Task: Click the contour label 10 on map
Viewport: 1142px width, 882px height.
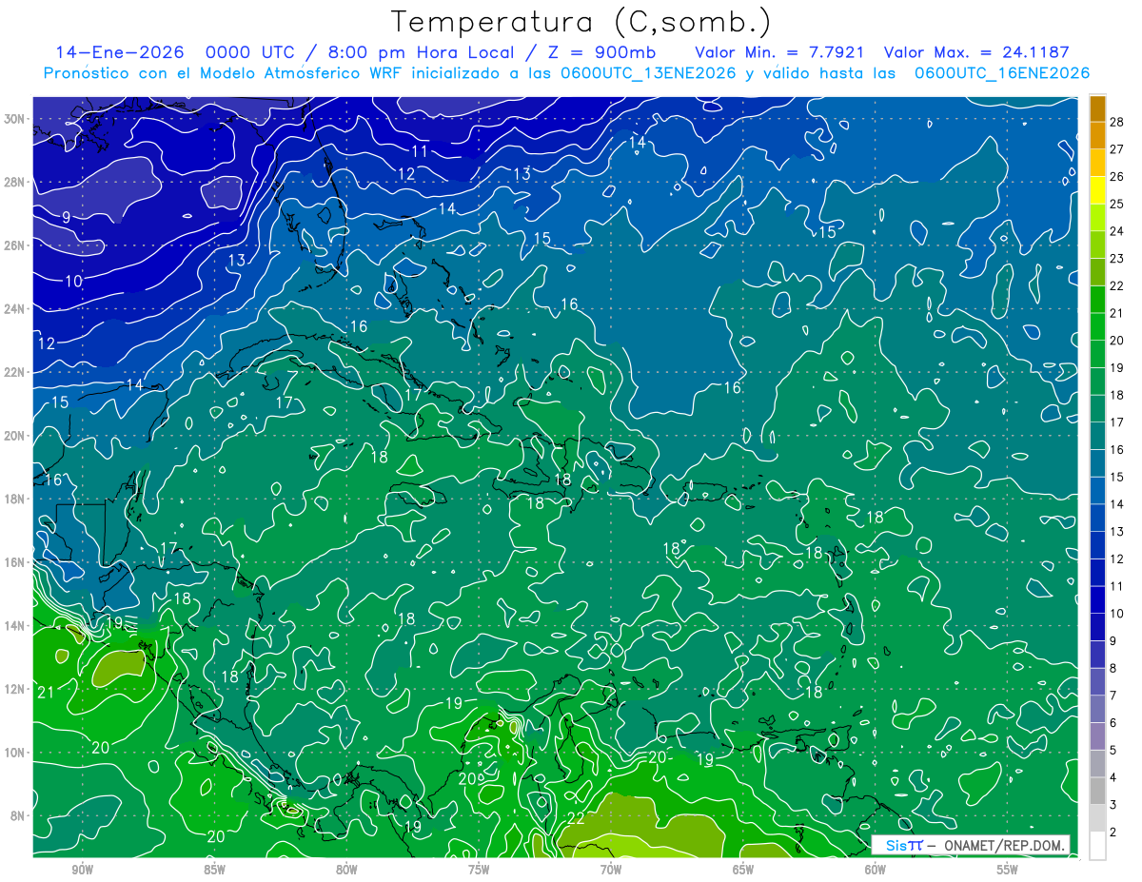Action: (74, 282)
